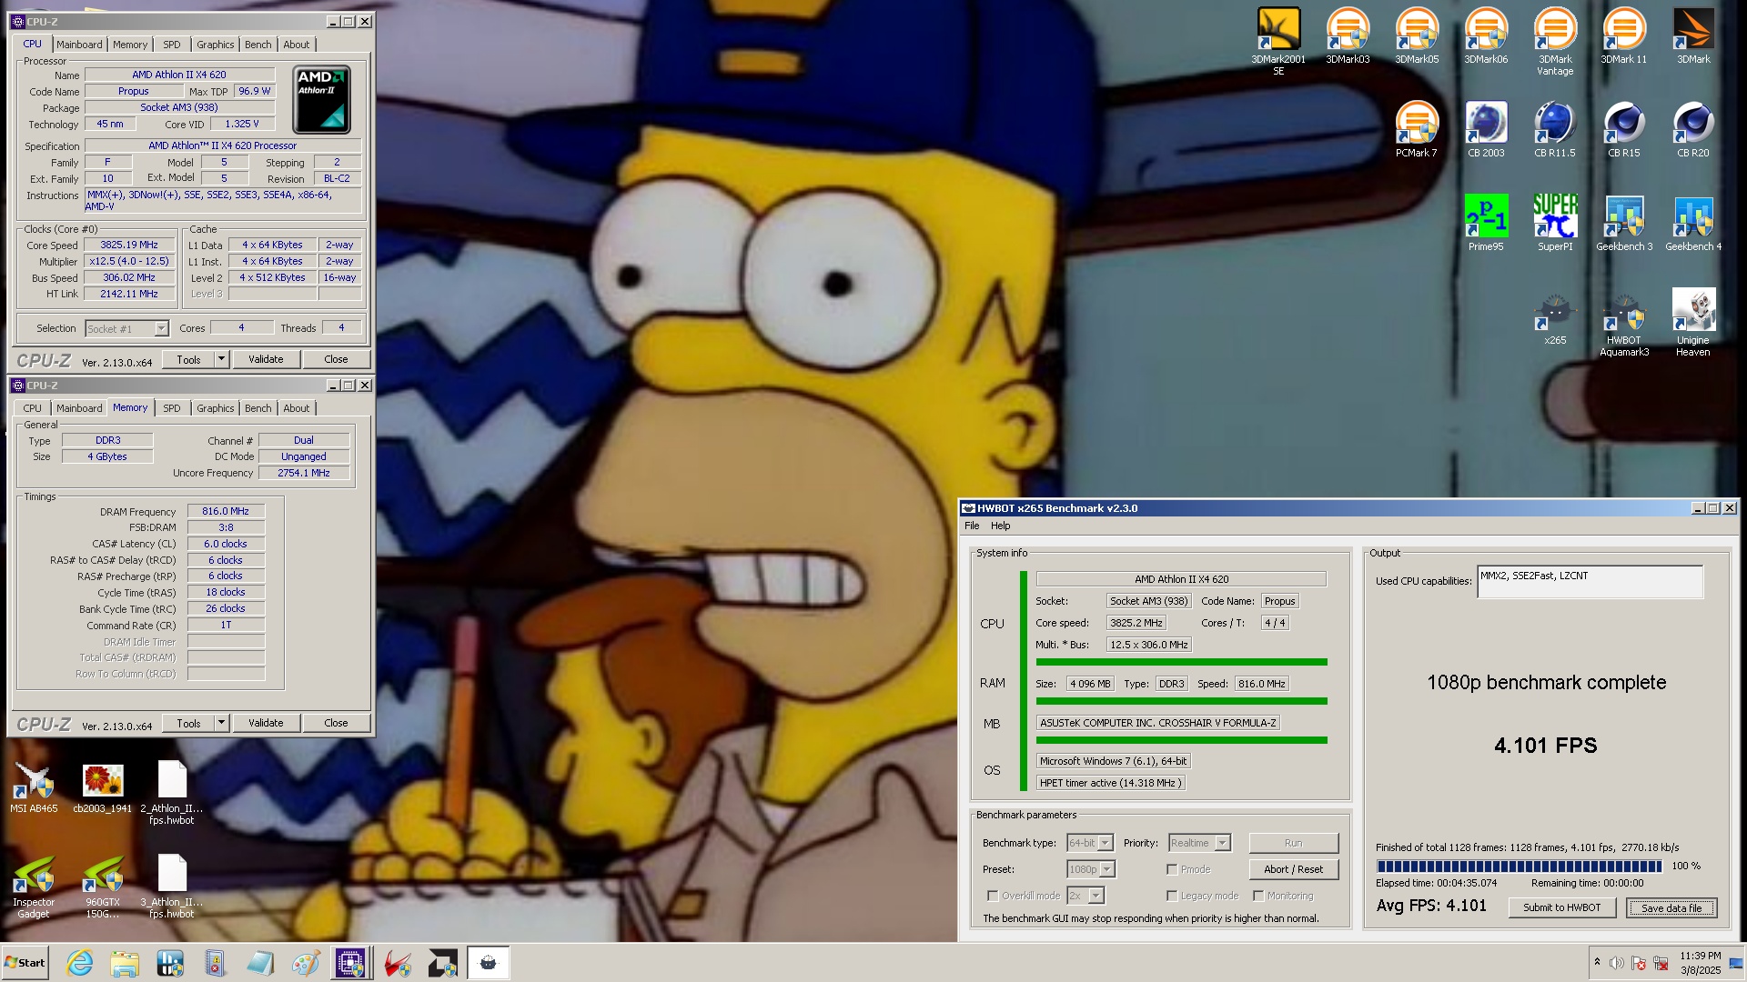The image size is (1747, 982).
Task: Click the DRAM Frequency 816.0 MHz value
Action: tap(226, 512)
